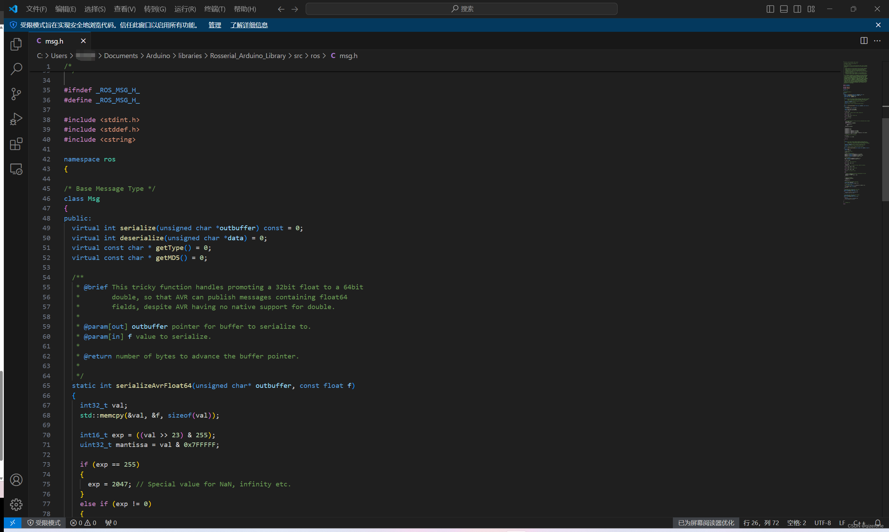Open the Search view
Image resolution: width=889 pixels, height=532 pixels.
tap(16, 68)
